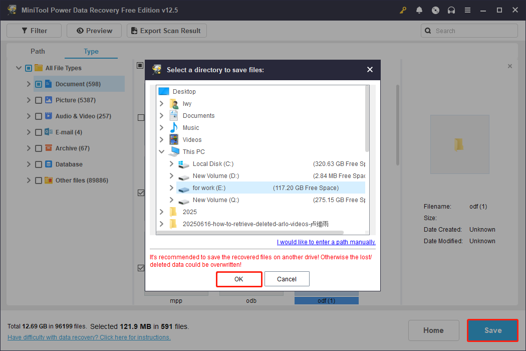Image resolution: width=526 pixels, height=351 pixels.
Task: Toggle the Document (598) checkbox
Action: pyautogui.click(x=39, y=84)
